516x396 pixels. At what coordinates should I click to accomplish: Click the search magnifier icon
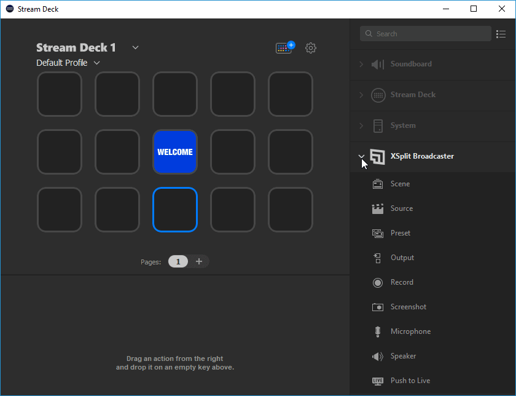[x=369, y=34]
